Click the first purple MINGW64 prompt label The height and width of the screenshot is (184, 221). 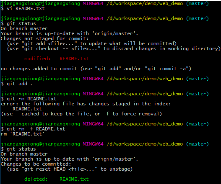tap(93, 3)
